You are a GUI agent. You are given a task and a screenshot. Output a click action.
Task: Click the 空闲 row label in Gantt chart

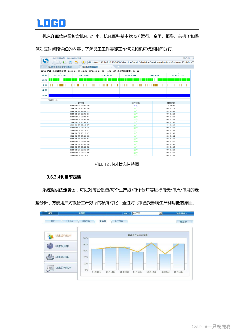click(x=44, y=85)
